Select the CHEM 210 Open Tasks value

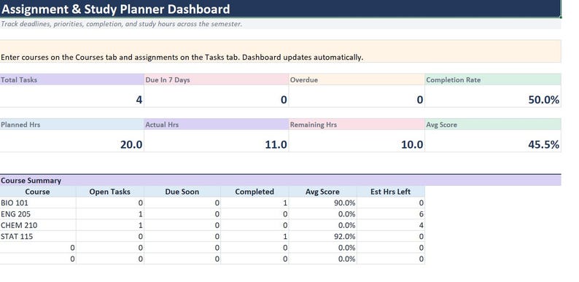coord(110,225)
